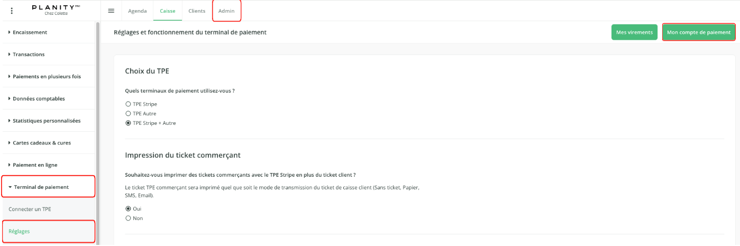Open the Admin tab

point(226,11)
